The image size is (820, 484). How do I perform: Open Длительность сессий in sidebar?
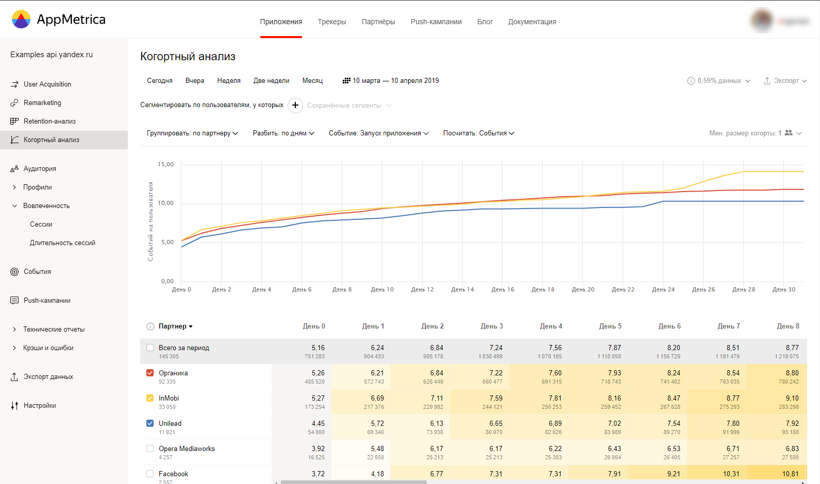pos(62,243)
